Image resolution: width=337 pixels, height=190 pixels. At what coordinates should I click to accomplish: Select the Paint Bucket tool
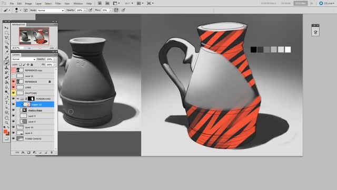tap(6, 82)
